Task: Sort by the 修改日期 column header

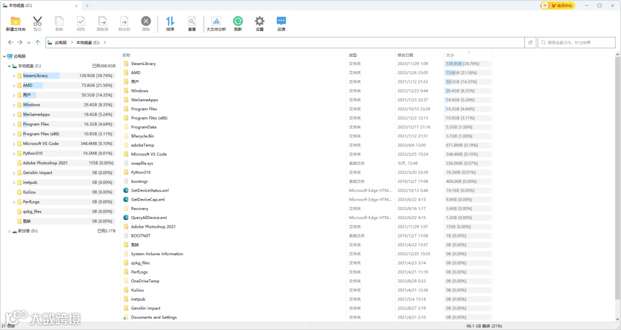Action: click(x=405, y=55)
